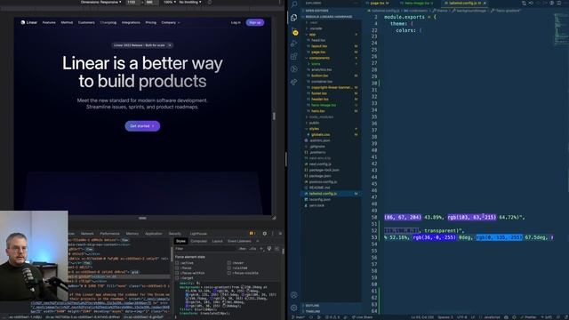Click the Log in link in Linear navbar
This screenshot has height=320, width=569.
(236, 22)
